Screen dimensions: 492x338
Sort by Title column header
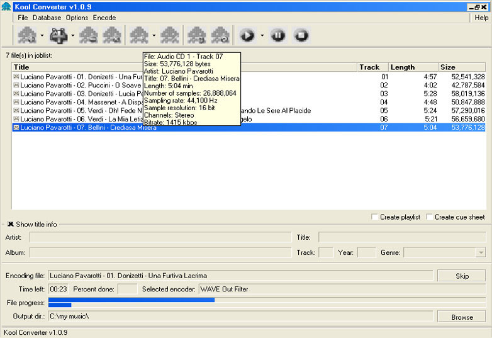click(184, 67)
